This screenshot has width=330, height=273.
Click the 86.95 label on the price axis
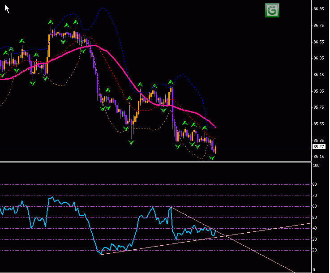(319, 9)
